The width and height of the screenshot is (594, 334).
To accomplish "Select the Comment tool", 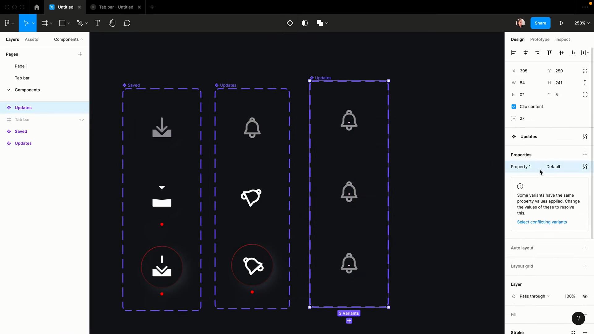I will point(127,23).
